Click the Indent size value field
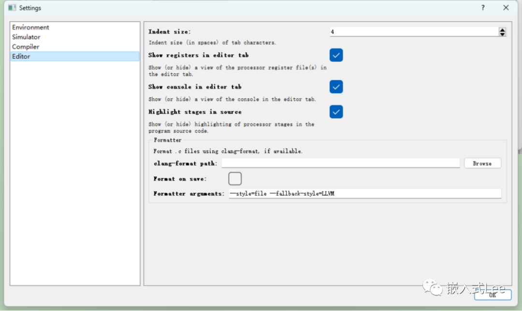 414,31
